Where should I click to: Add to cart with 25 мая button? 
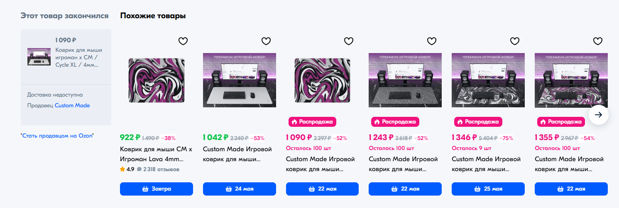coord(488,189)
